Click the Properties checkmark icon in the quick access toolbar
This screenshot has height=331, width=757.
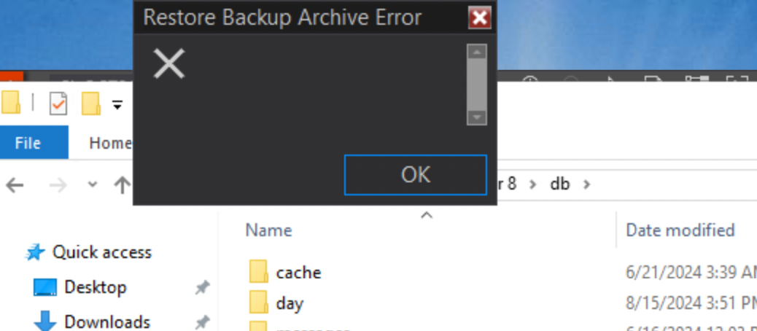tap(58, 104)
